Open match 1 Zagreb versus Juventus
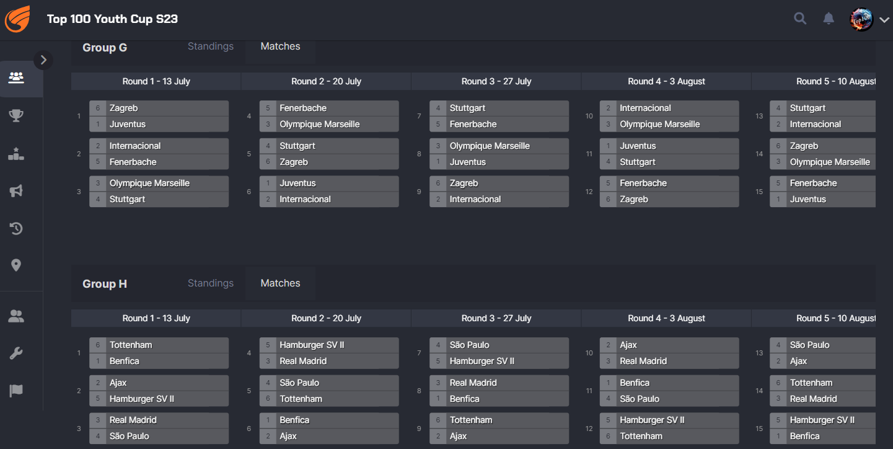 [x=159, y=116]
